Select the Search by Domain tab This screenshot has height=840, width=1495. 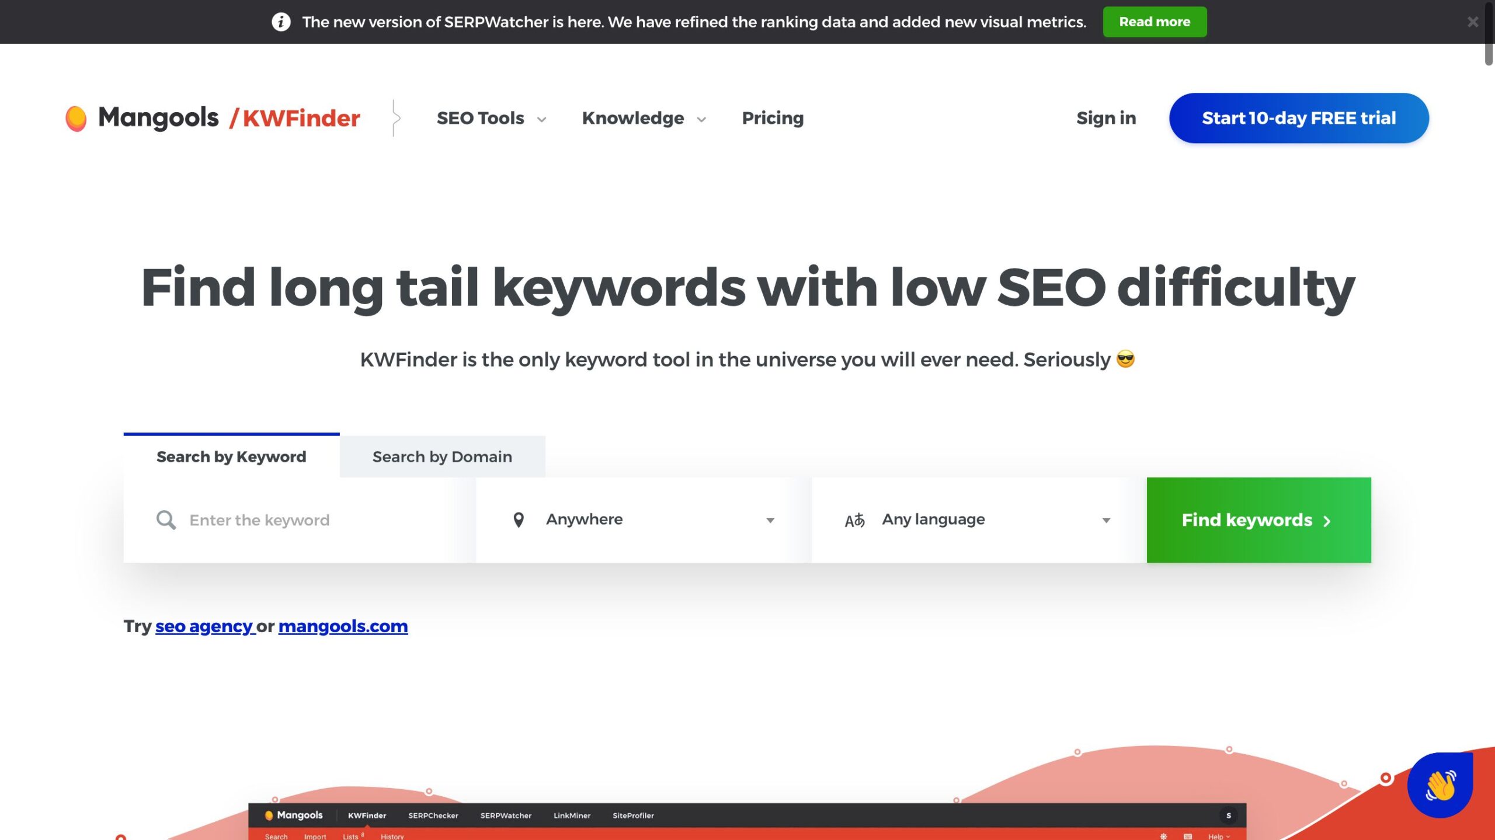coord(441,456)
